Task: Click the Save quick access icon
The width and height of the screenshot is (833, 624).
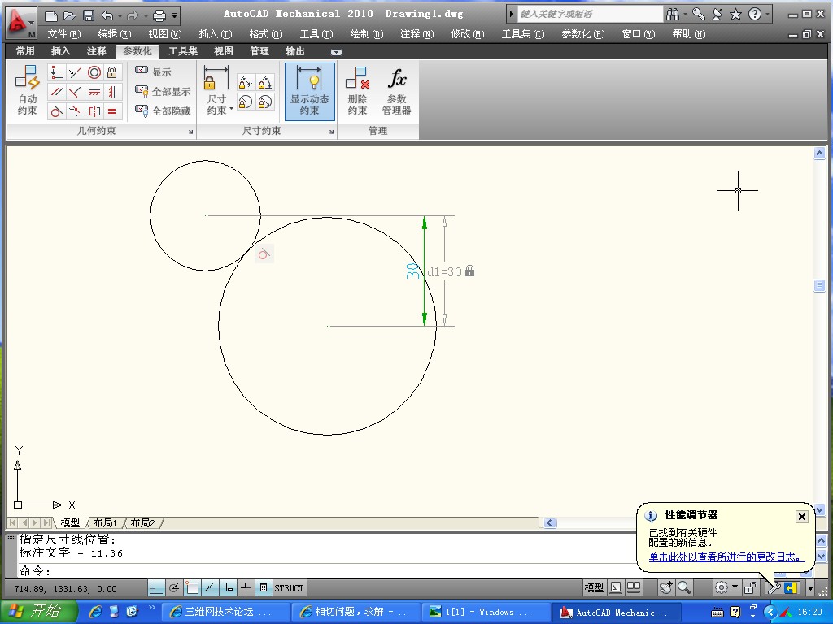Action: coord(89,15)
